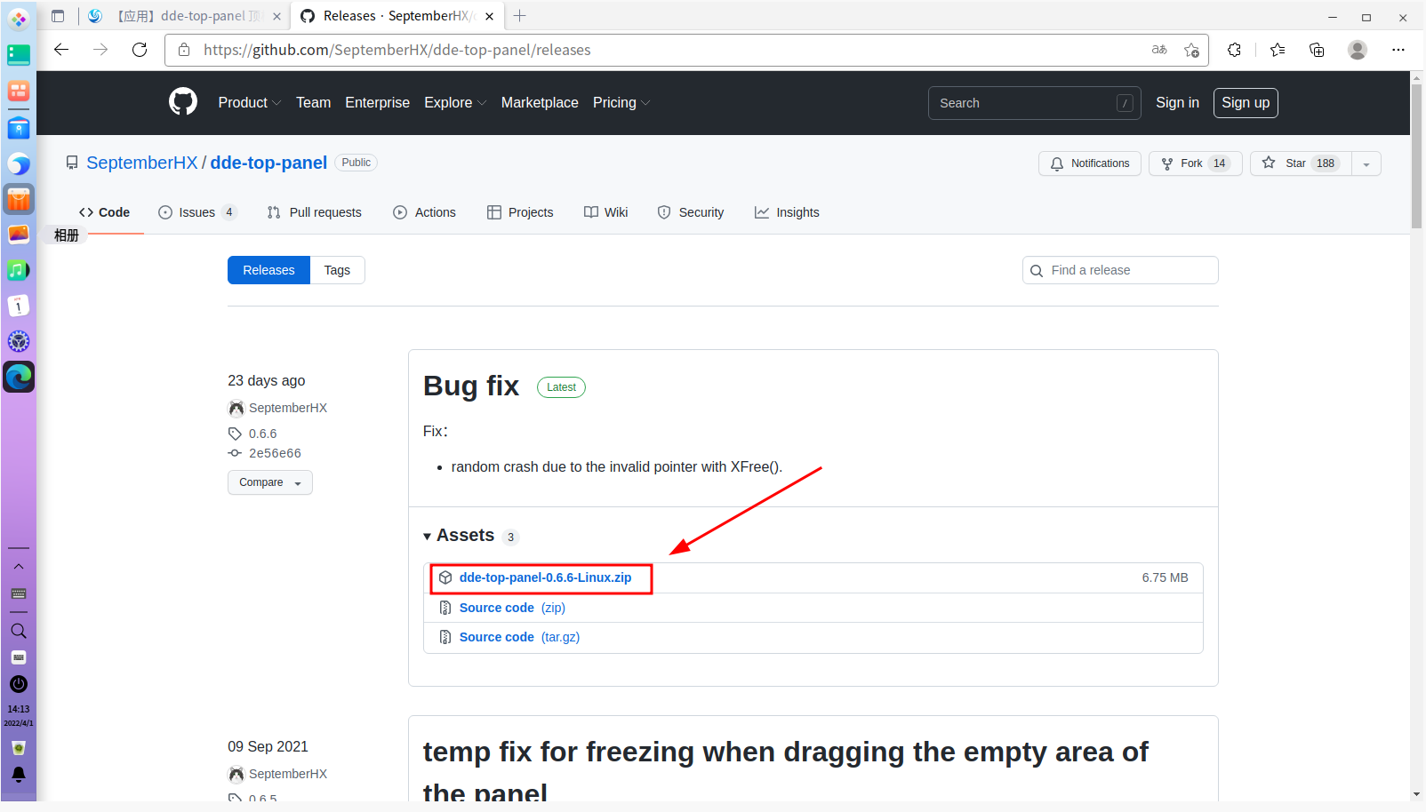Screen dimensions: 1426x812
Task: Switch to the Pull requests tab
Action: point(315,212)
